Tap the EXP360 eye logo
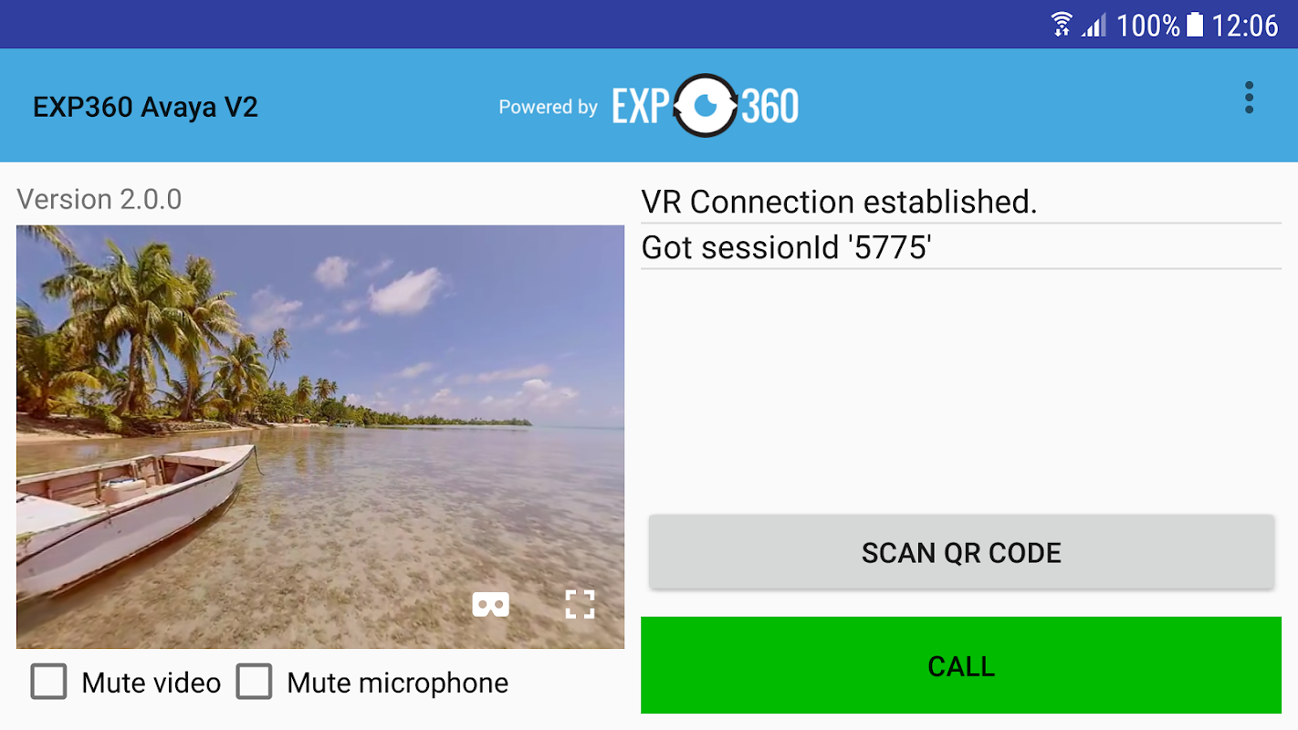1298x730 pixels. (x=705, y=106)
